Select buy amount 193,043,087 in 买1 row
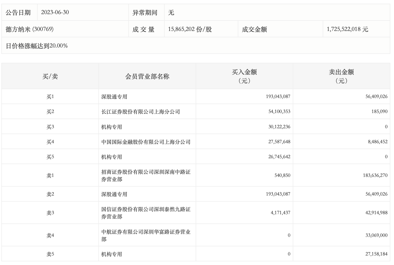This screenshot has height=265, width=394. 278,96
